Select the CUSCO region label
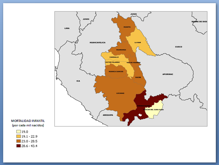The width and height of the screenshot is (219, 165). 179,47
